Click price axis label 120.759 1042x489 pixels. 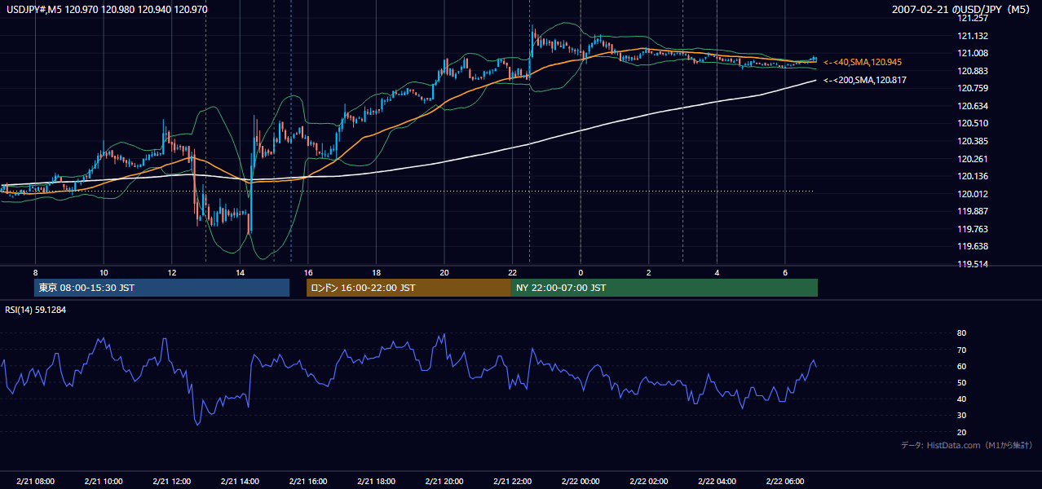[972, 88]
